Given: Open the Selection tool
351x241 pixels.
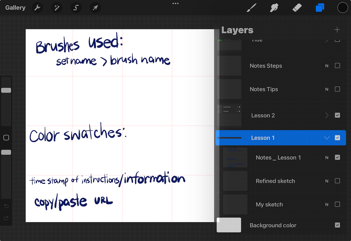Looking at the screenshot, I should click(x=76, y=7).
